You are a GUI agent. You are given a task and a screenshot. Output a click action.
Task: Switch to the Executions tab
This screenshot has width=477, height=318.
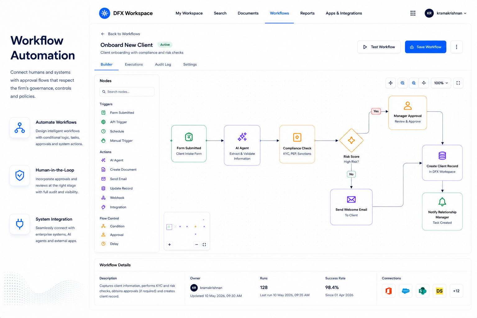coord(134,65)
